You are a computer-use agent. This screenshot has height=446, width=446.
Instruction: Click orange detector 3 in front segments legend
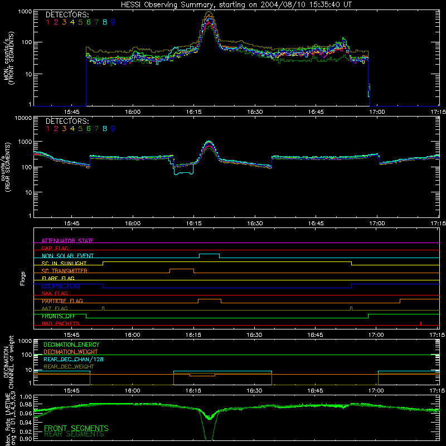64,22
